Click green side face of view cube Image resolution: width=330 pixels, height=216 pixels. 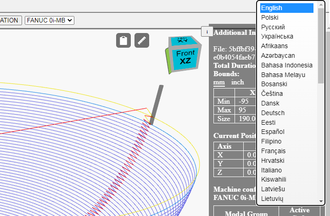click(x=168, y=61)
